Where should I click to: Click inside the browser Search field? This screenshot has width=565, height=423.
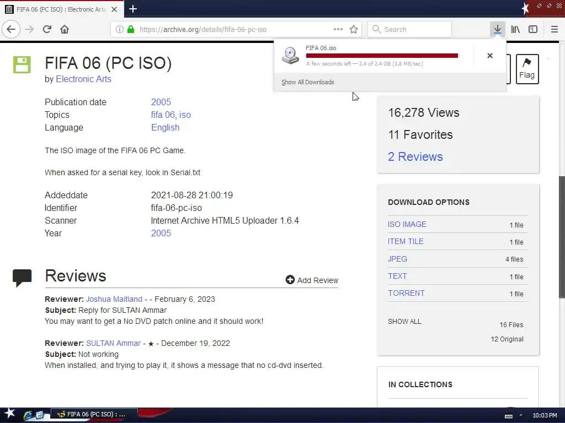click(410, 29)
